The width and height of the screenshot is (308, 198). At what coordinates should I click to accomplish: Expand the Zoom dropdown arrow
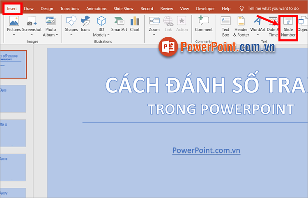(154, 35)
